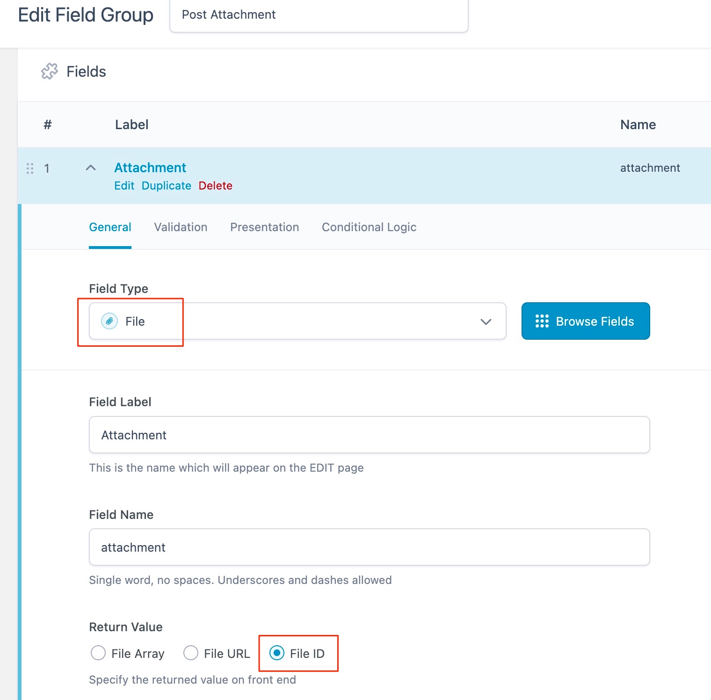Click the Fields puzzle piece icon
Viewport: 711px width, 700px height.
[x=50, y=72]
